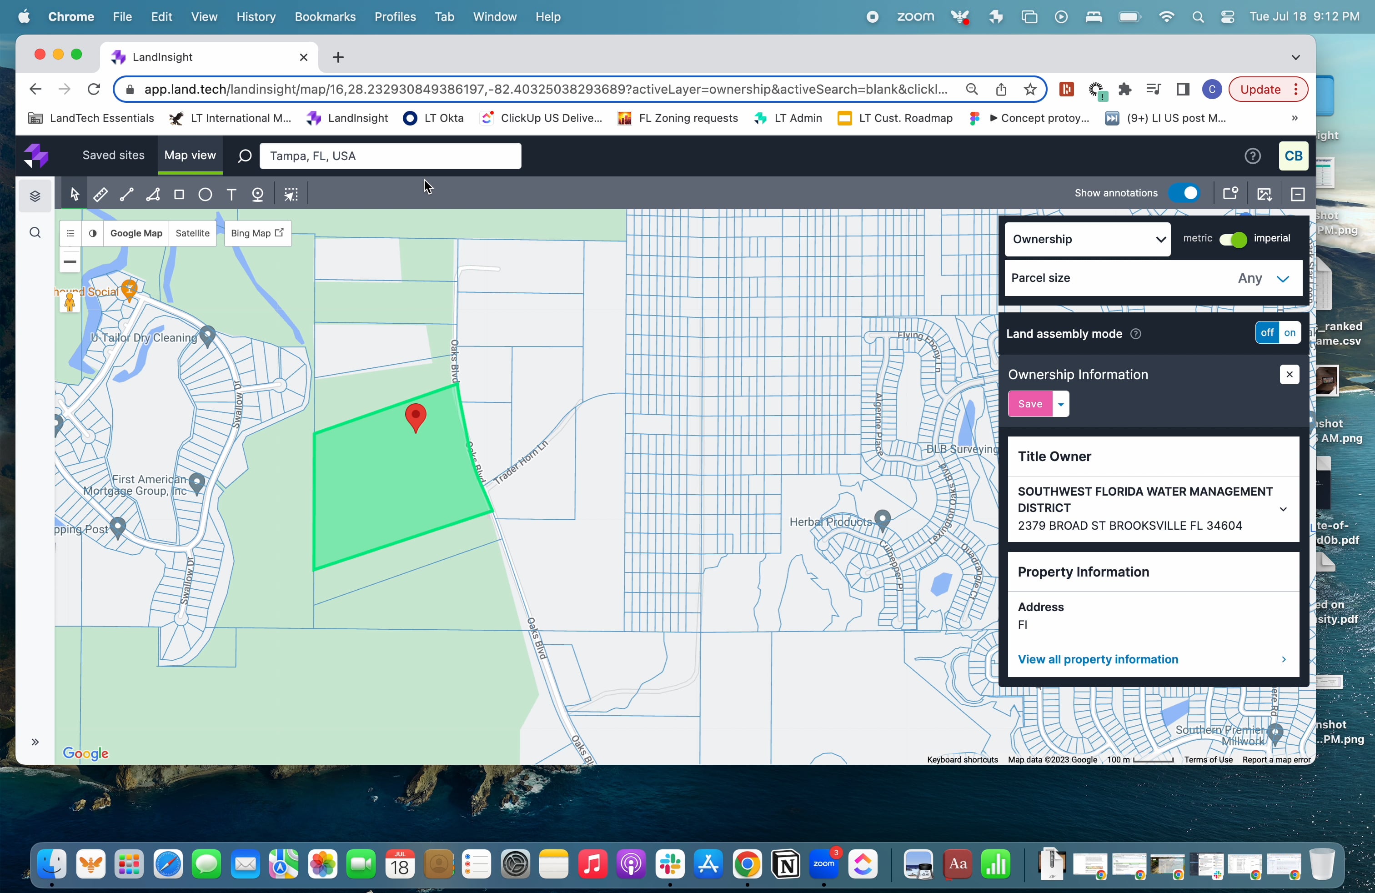The width and height of the screenshot is (1375, 893).
Task: Click View all property information
Action: [1097, 659]
